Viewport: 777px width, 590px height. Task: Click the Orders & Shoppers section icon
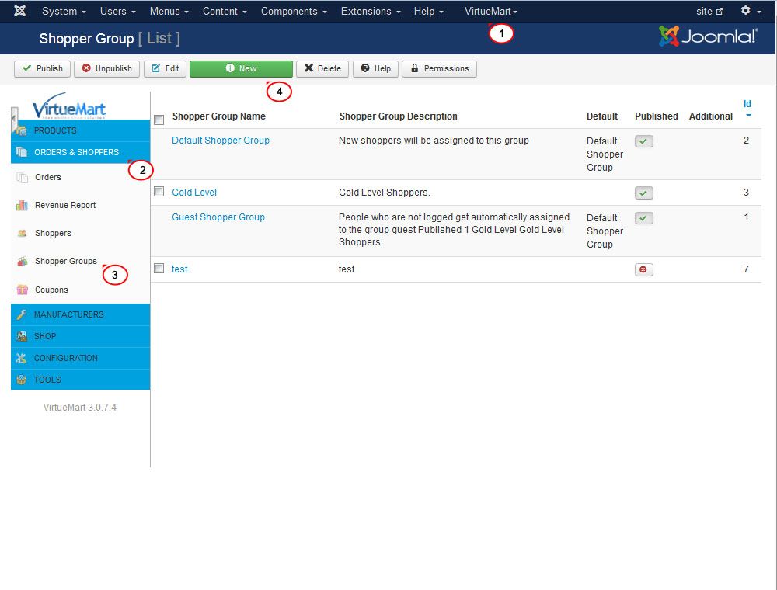(x=21, y=152)
